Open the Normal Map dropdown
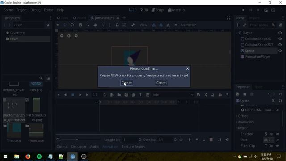286x161 pixels. (269, 110)
